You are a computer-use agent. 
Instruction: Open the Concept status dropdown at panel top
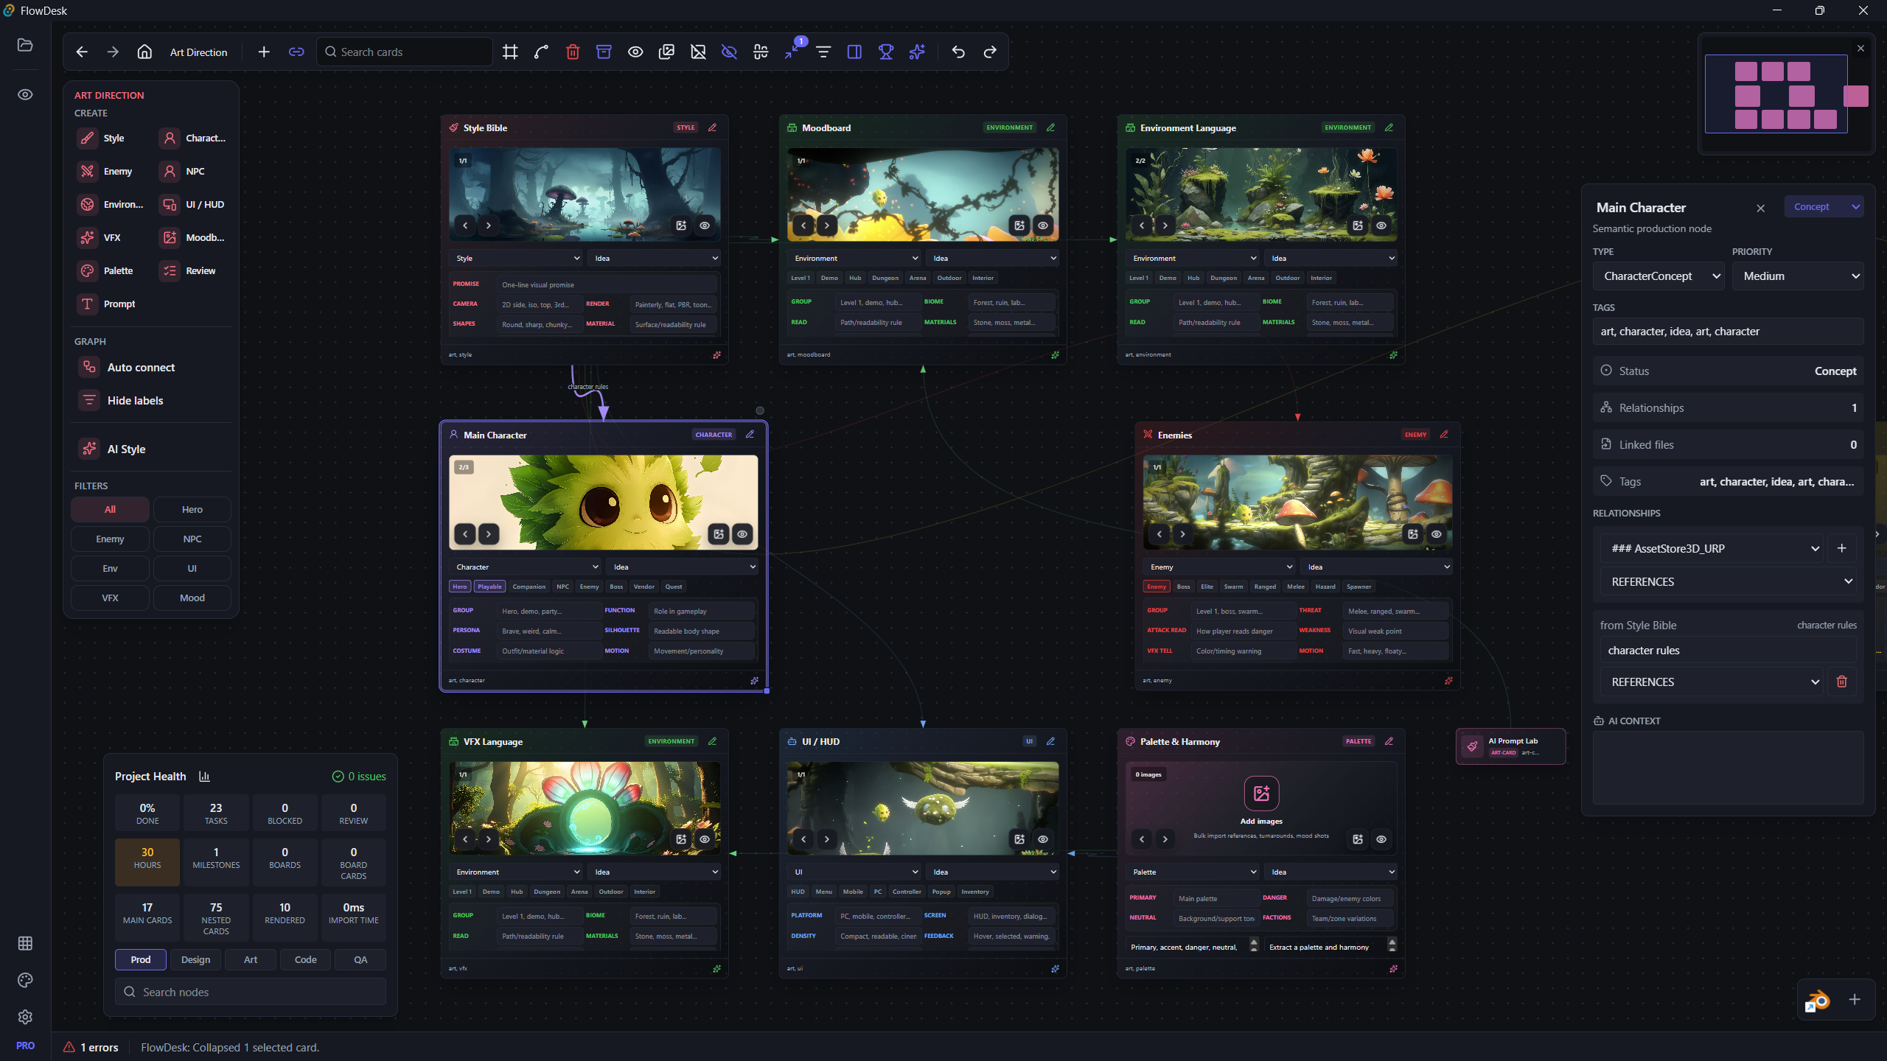[1824, 207]
